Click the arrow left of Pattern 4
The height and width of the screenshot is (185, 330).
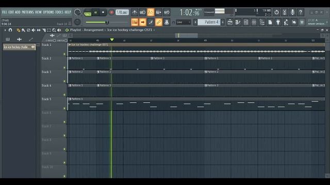(195, 22)
